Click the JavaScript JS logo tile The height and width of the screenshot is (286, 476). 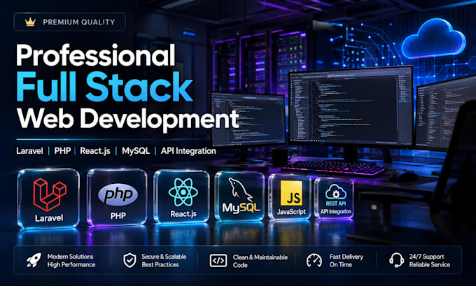290,196
